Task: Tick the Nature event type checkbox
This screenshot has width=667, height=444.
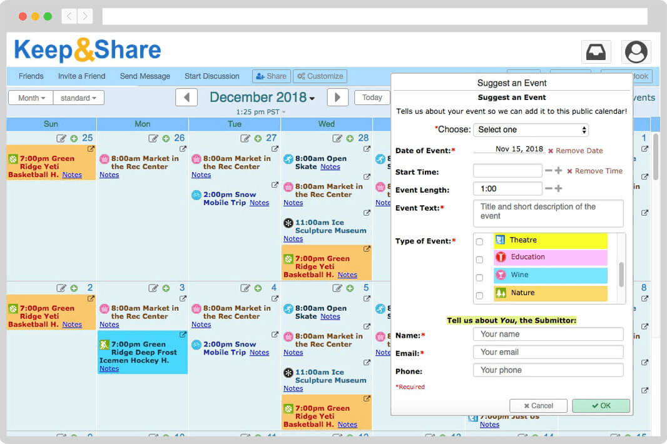Action: pos(479,296)
